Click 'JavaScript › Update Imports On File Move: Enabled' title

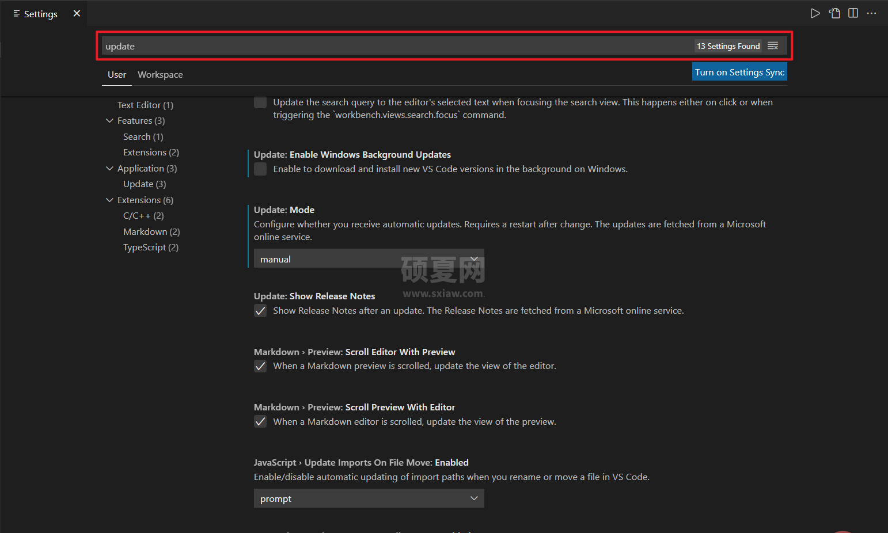coord(361,463)
